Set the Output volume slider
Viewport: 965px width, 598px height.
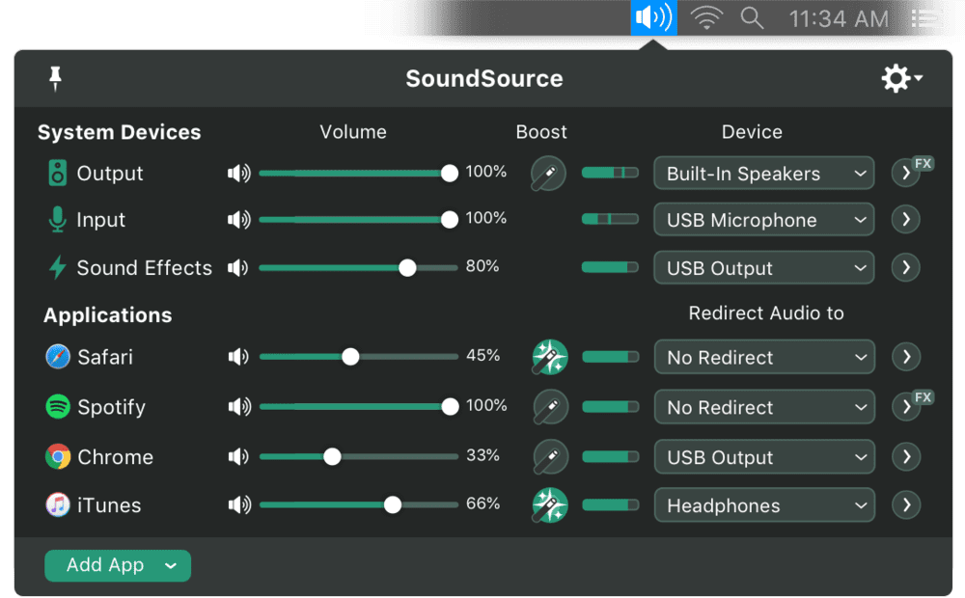pyautogui.click(x=358, y=174)
